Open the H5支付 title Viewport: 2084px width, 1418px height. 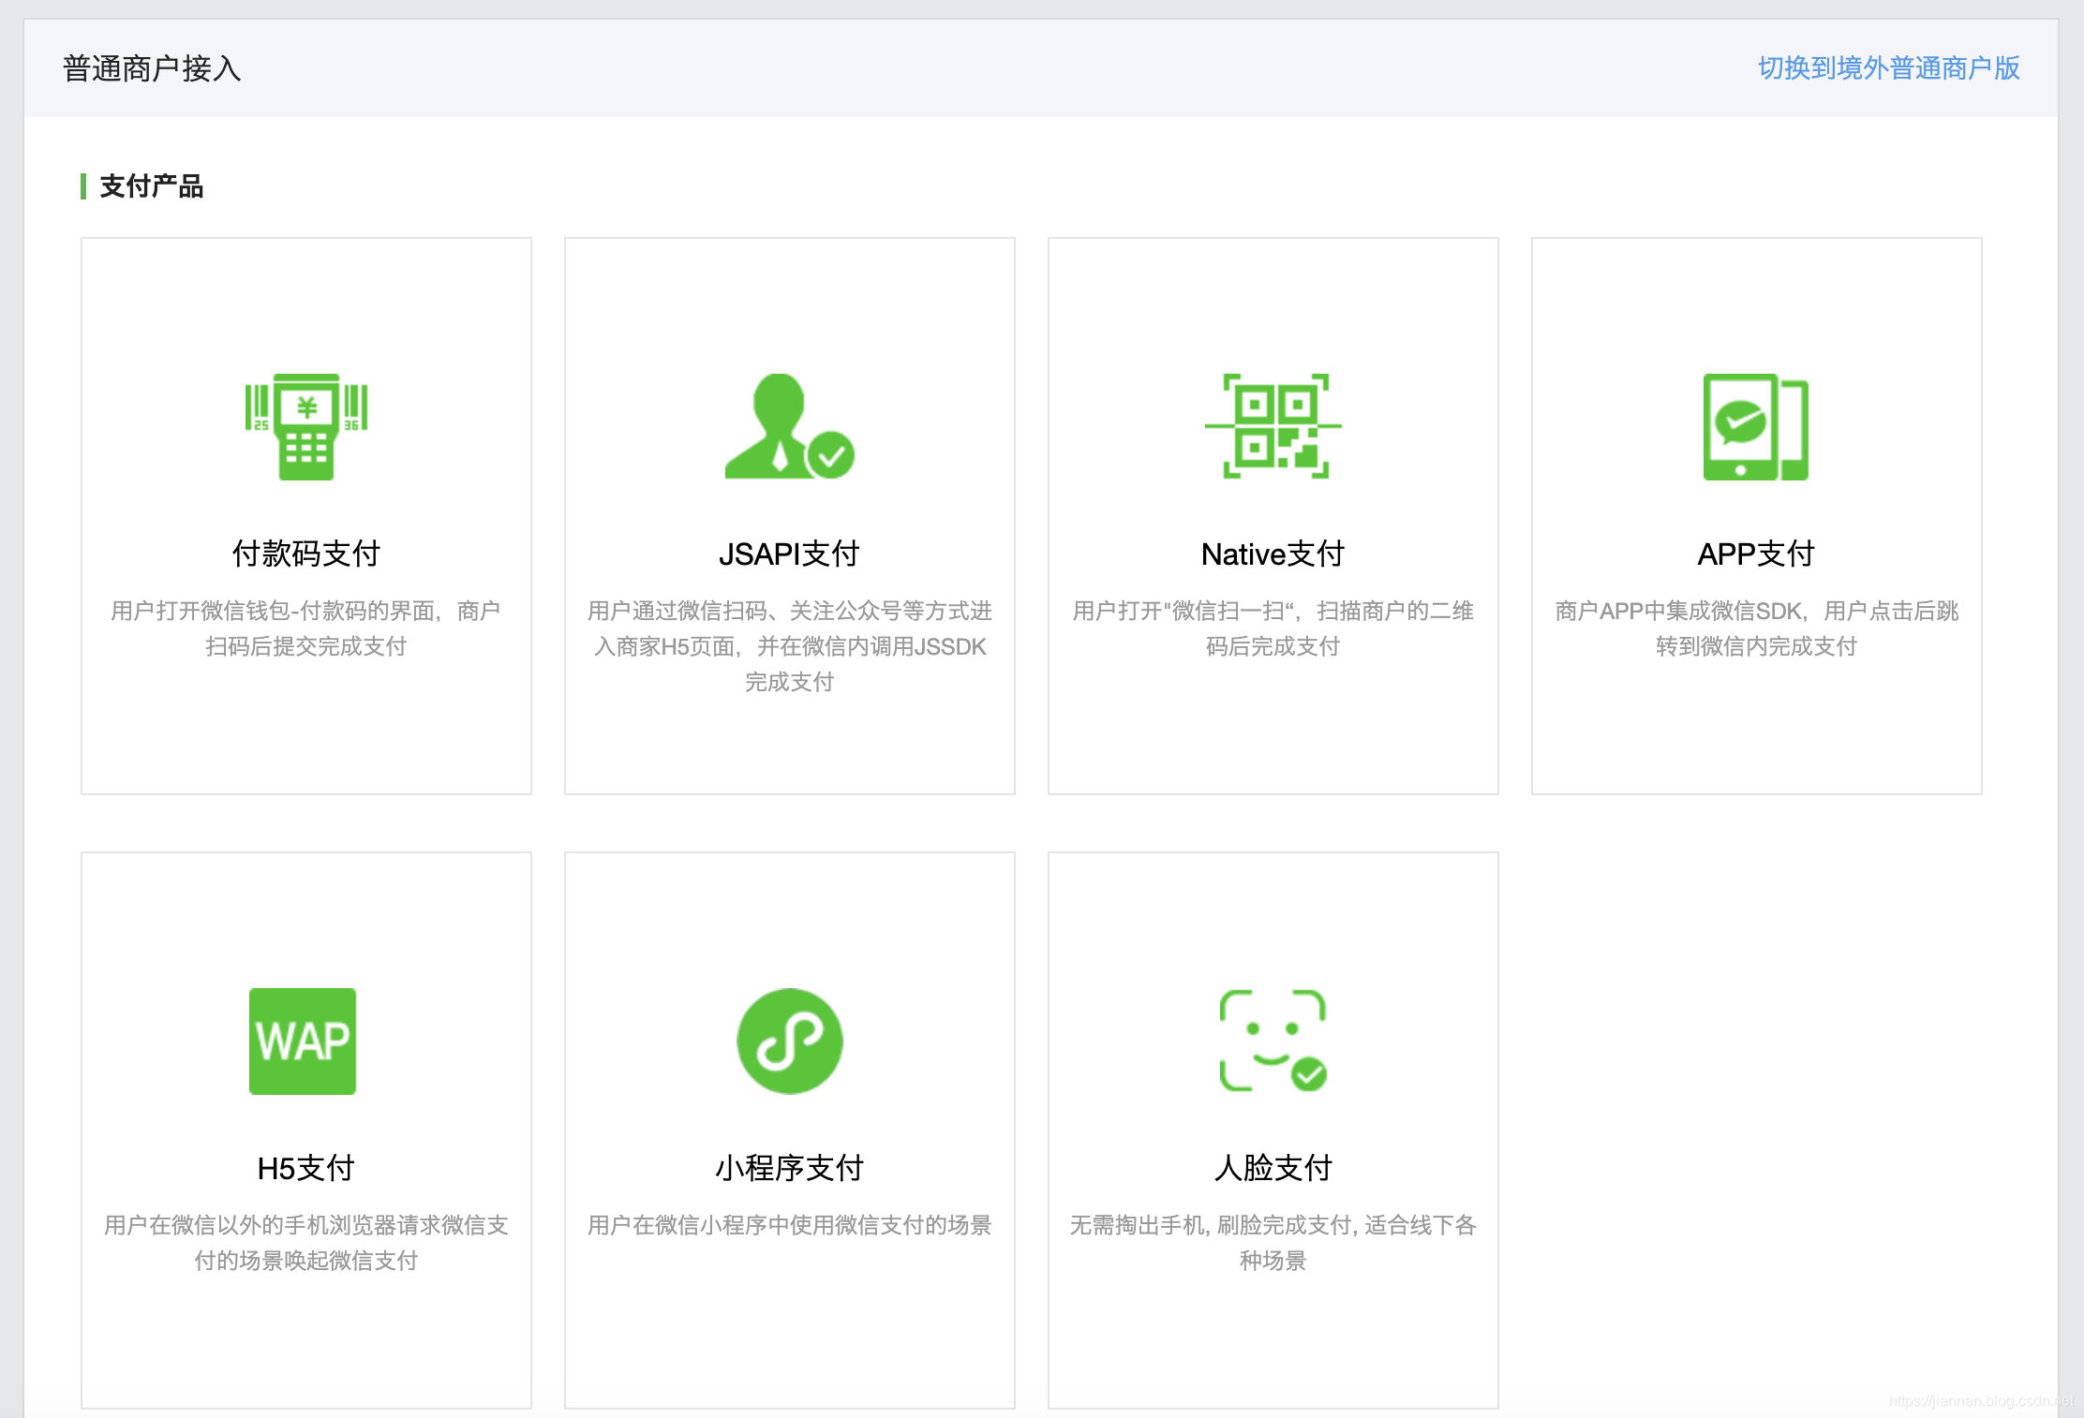pos(305,1168)
